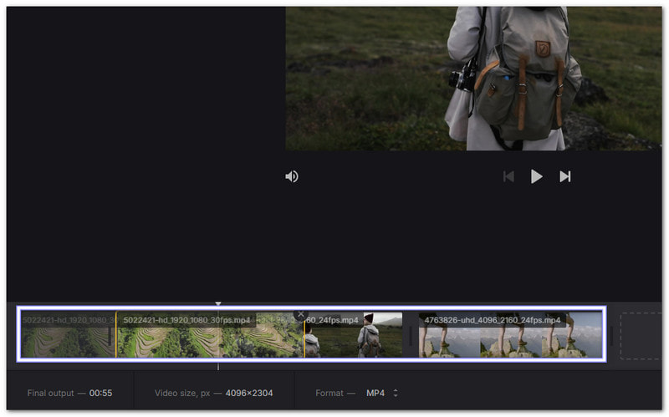Image resolution: width=669 pixels, height=417 pixels.
Task: Mute audio with the speaker icon
Action: click(292, 176)
